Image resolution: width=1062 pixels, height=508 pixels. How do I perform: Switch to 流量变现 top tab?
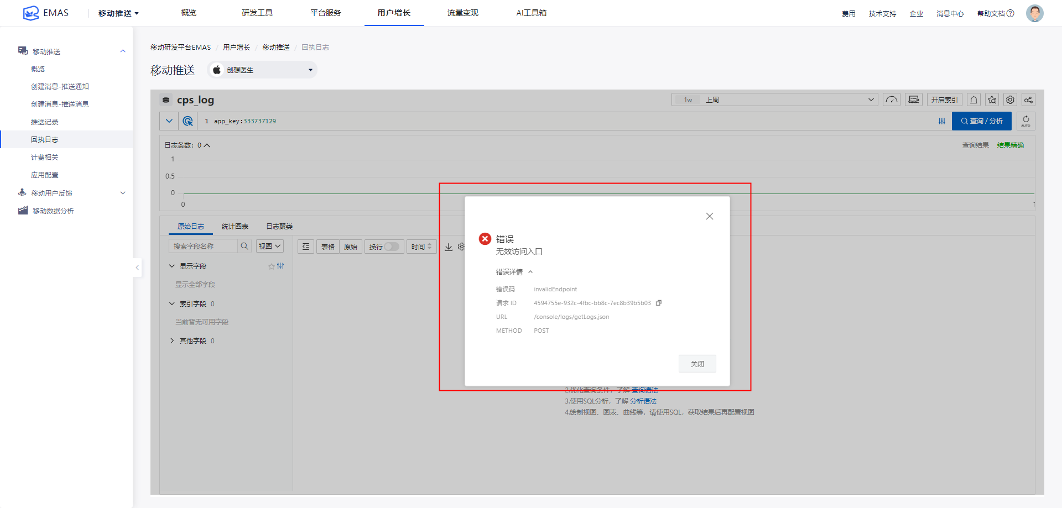coord(463,13)
